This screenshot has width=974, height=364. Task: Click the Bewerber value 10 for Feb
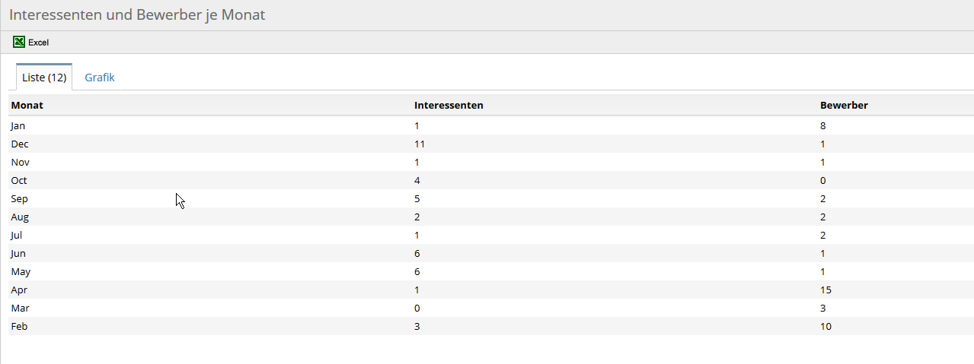(826, 326)
